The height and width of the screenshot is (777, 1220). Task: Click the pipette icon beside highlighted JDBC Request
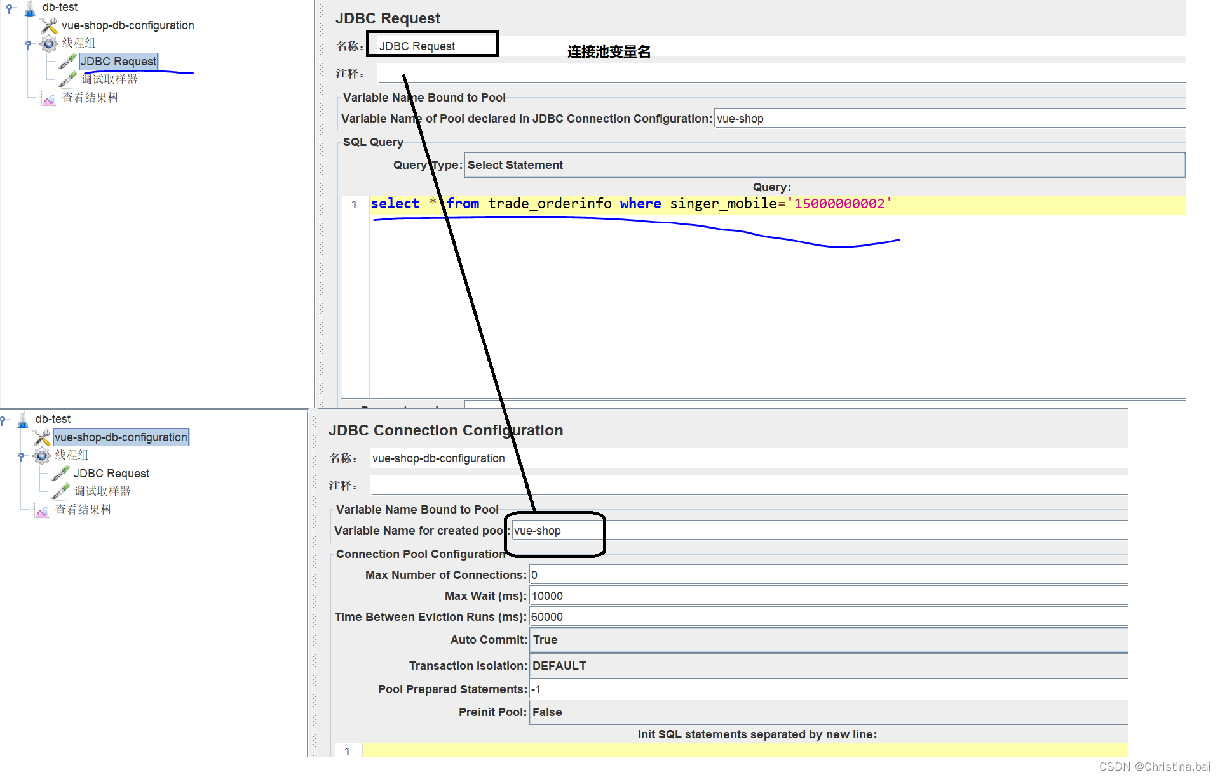coord(67,62)
